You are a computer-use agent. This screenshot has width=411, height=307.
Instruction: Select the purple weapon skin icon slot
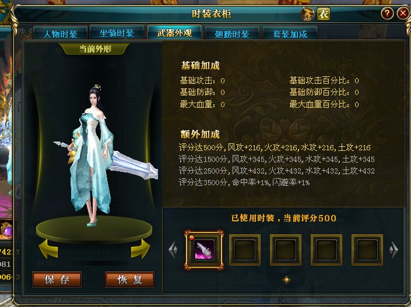click(x=204, y=250)
